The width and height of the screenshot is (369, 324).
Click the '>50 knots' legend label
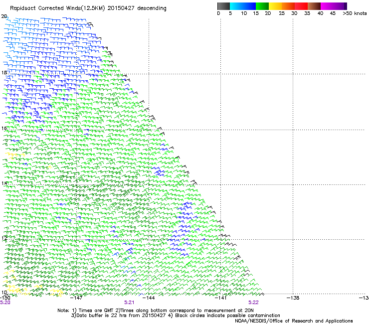355,13
